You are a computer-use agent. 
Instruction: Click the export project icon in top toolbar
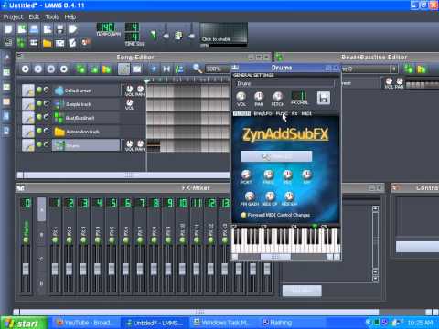pos(72,29)
